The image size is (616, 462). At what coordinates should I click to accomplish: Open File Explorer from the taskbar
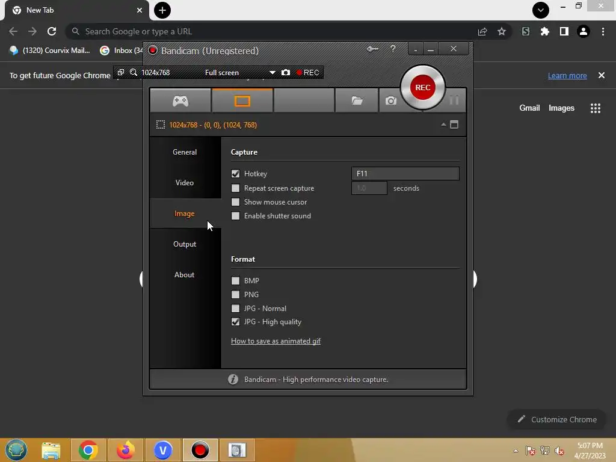coord(51,450)
